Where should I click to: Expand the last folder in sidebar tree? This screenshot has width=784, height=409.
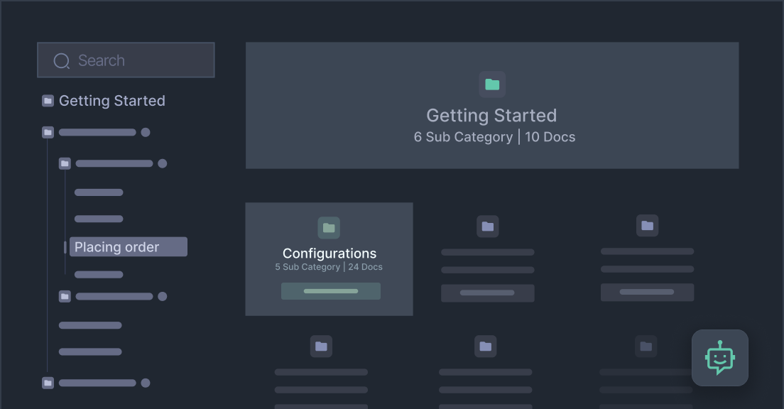pyautogui.click(x=48, y=383)
